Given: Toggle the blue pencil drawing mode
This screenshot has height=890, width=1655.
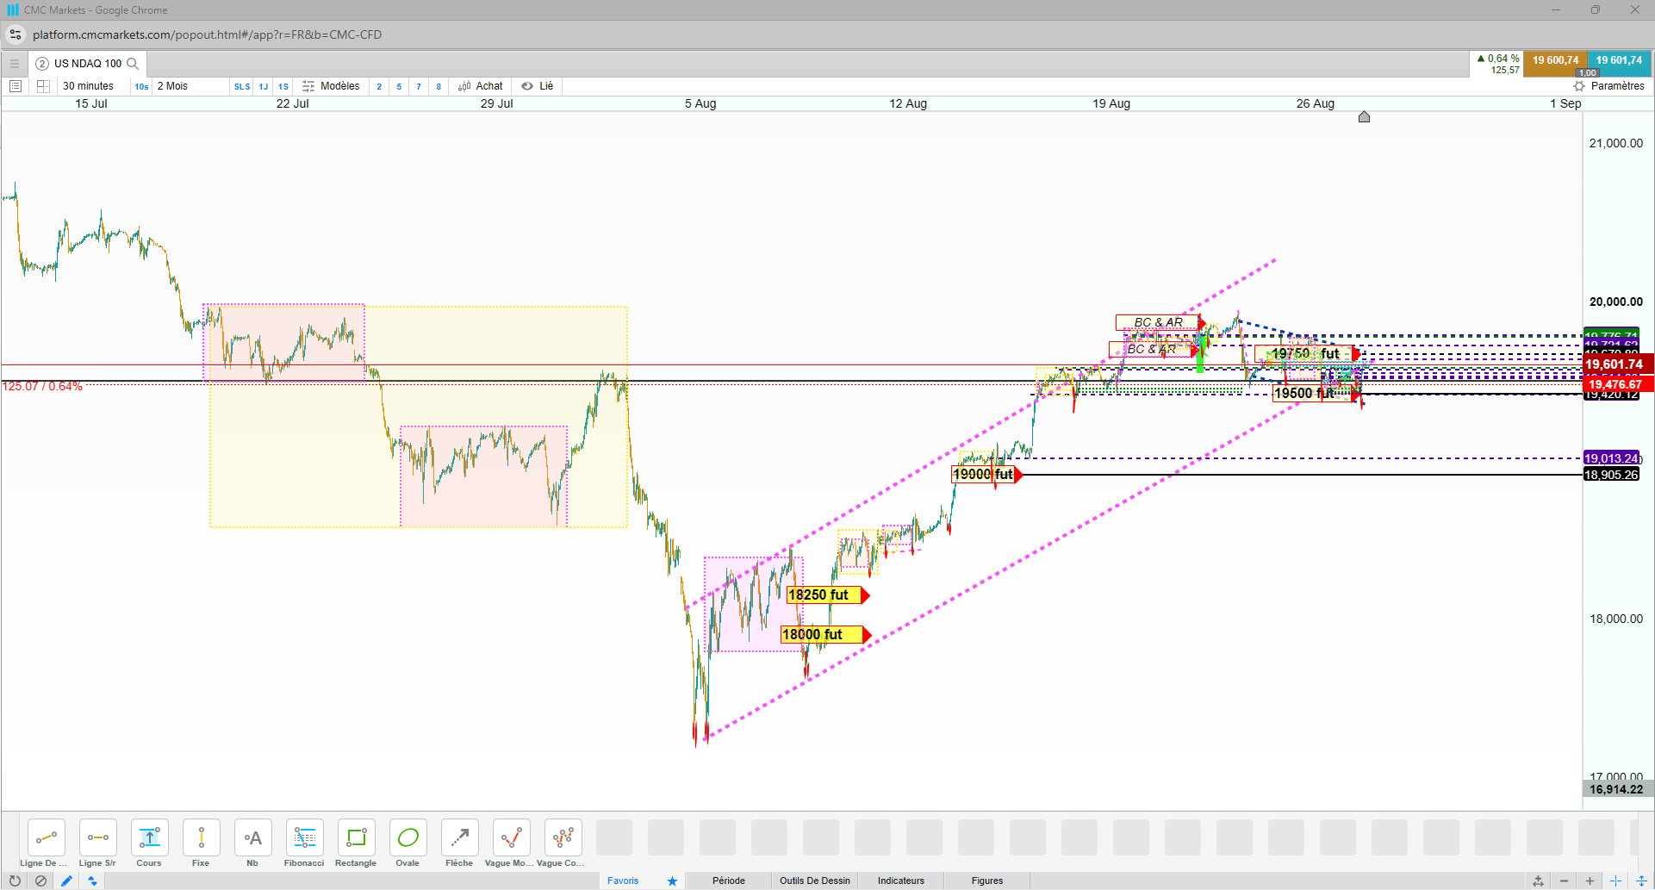Looking at the screenshot, I should [x=66, y=881].
